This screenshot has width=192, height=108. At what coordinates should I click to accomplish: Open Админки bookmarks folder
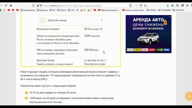click(42, 10)
